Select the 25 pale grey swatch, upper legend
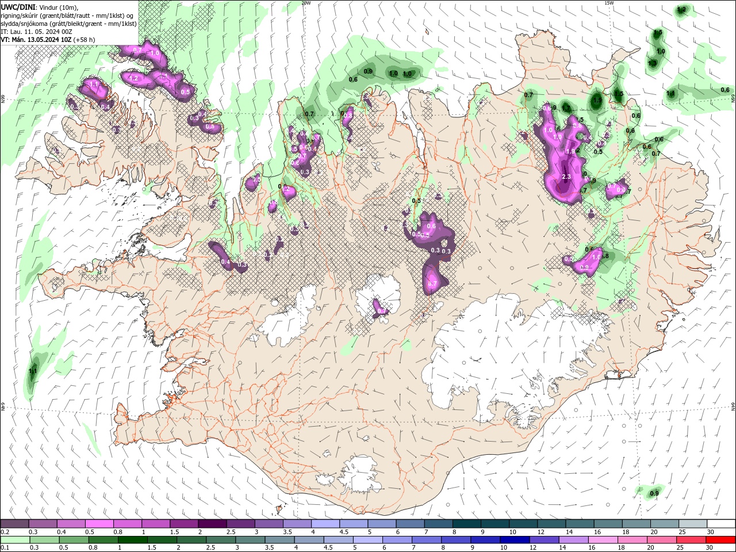The width and height of the screenshot is (736, 552). 692,523
